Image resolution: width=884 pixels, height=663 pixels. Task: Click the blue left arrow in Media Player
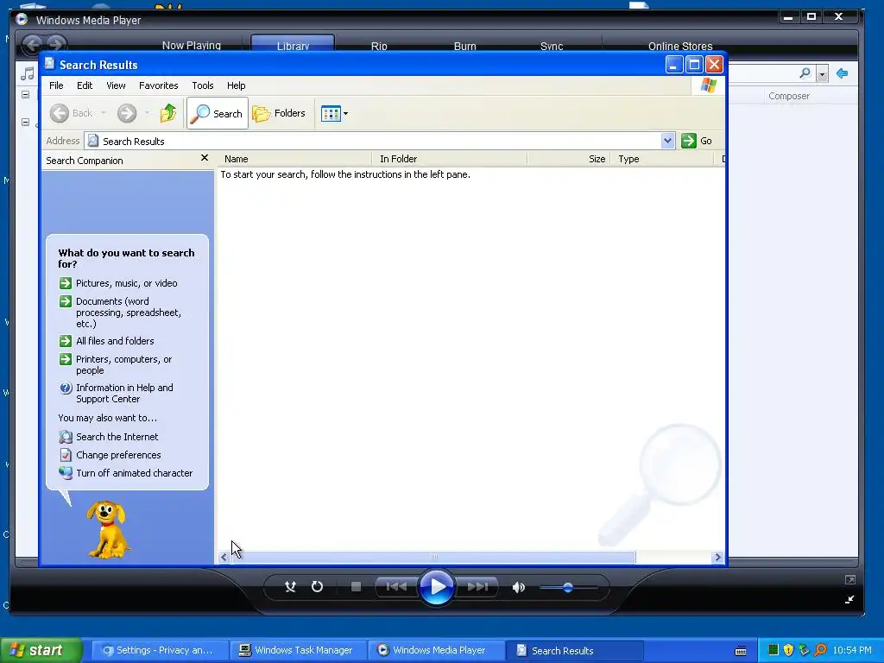click(x=843, y=73)
